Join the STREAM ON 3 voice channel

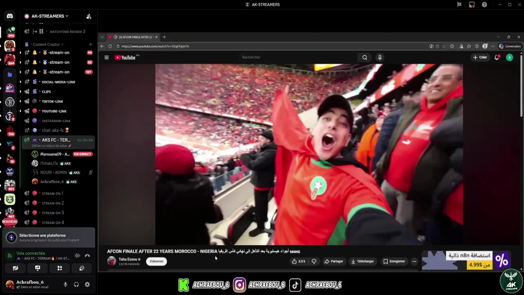57,213
